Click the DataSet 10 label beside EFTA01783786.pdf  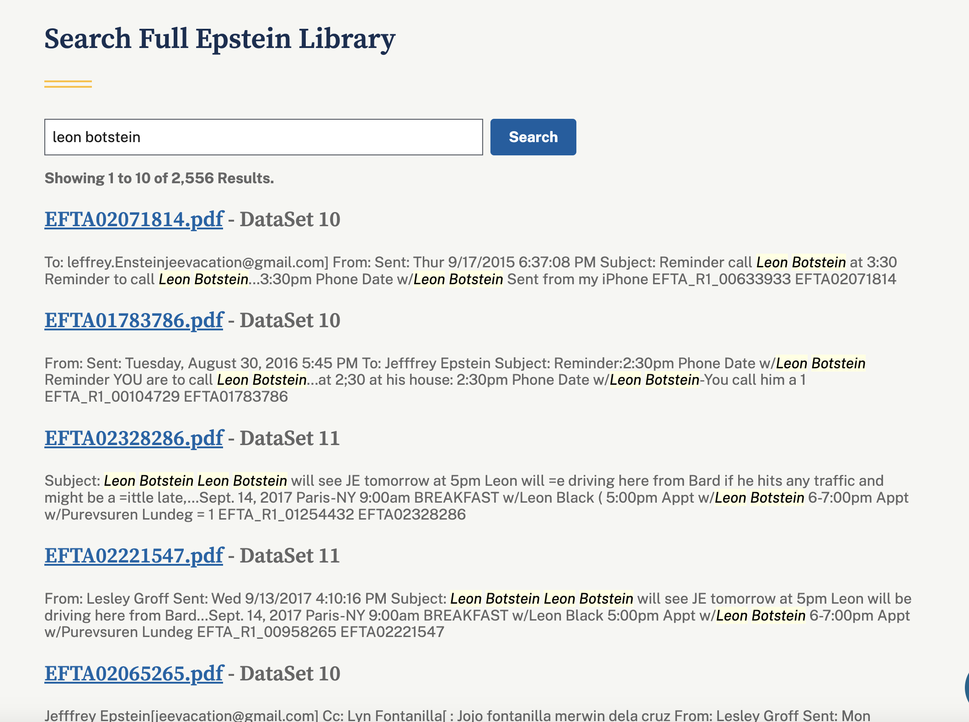(290, 321)
